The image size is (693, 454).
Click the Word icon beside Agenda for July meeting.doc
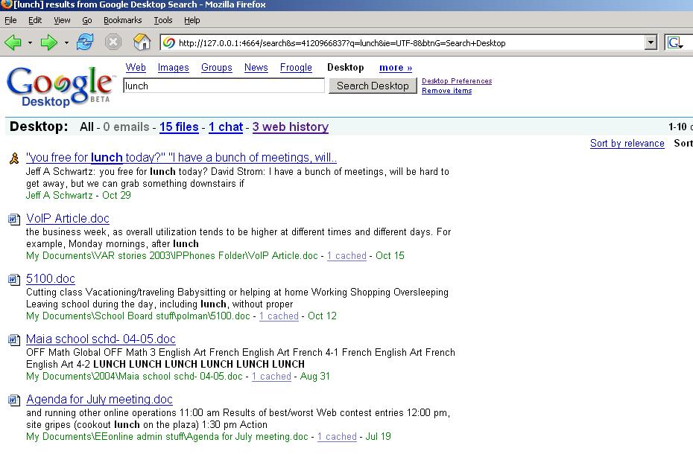pos(14,400)
